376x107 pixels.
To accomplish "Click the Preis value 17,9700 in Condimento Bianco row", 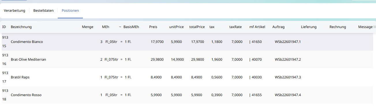I will click(x=157, y=42).
